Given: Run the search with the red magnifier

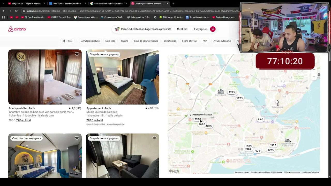Looking at the screenshot, I should pos(213,29).
